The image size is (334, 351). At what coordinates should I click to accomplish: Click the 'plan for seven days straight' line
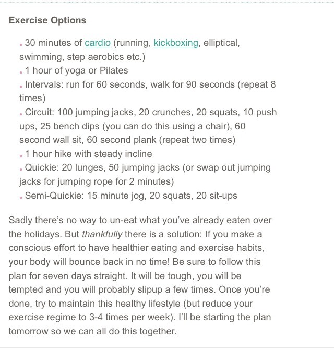pos(125,276)
